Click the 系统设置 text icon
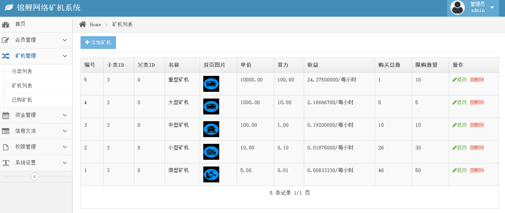The width and height of the screenshot is (505, 213). click(x=6, y=163)
